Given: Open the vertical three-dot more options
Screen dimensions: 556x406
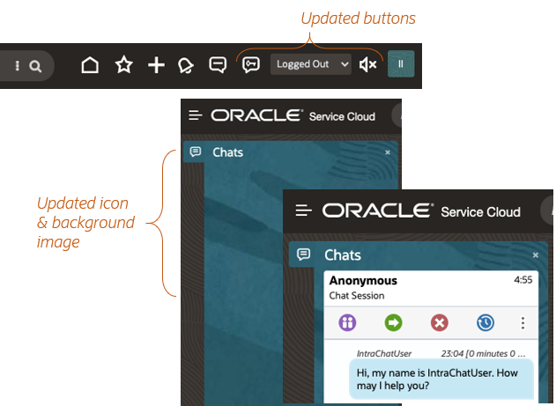Looking at the screenshot, I should [x=523, y=323].
